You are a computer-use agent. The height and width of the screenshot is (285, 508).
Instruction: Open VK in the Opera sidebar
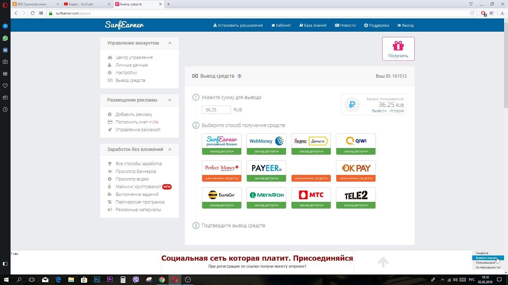point(5,50)
